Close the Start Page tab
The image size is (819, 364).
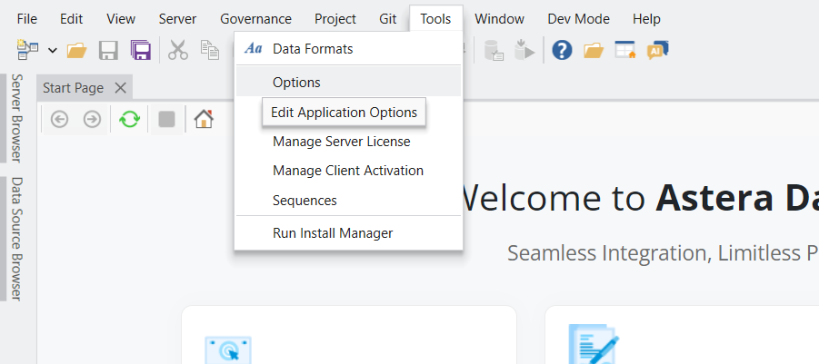[x=120, y=88]
